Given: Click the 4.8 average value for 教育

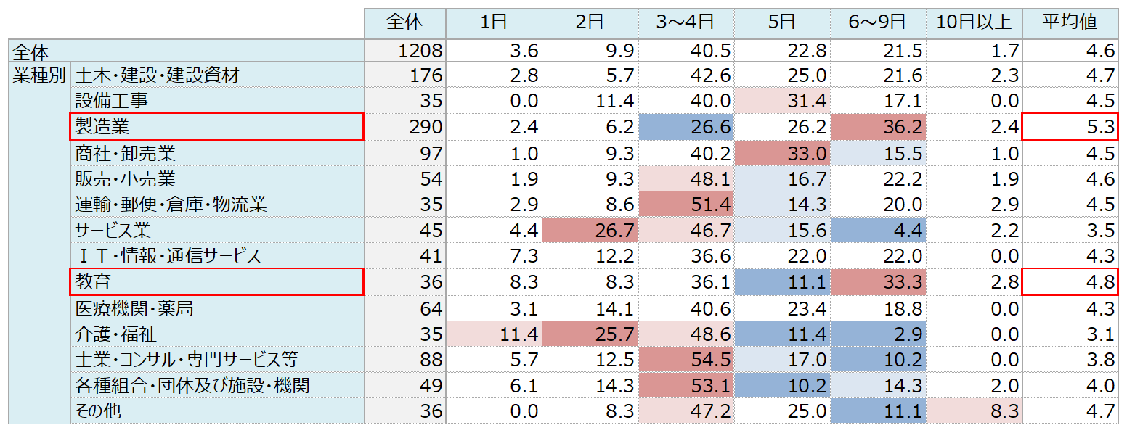Looking at the screenshot, I should 1070,282.
